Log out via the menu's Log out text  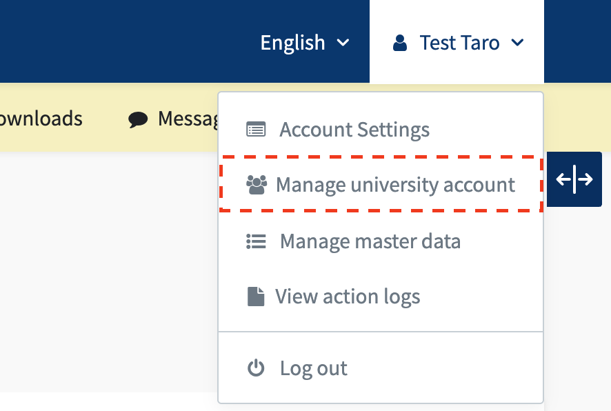tap(313, 368)
